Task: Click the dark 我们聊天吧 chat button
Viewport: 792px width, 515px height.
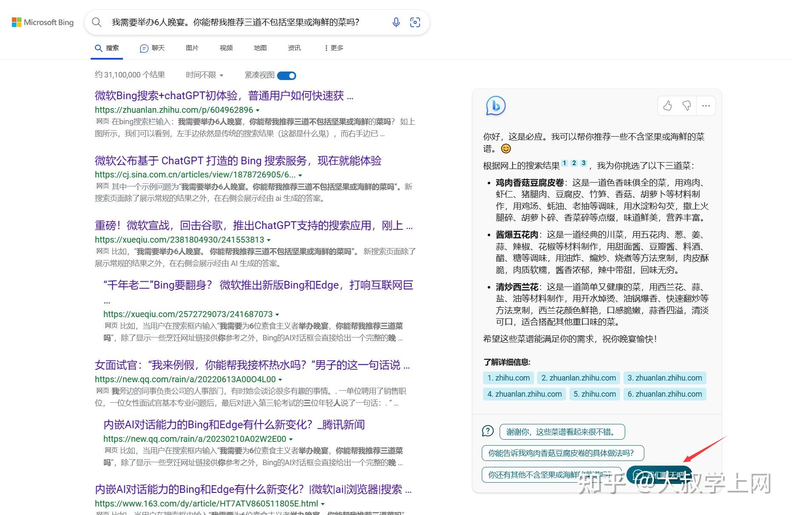Action: point(659,475)
